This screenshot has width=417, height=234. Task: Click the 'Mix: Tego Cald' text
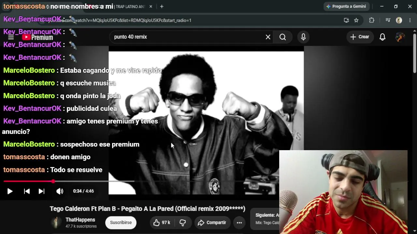point(267,223)
